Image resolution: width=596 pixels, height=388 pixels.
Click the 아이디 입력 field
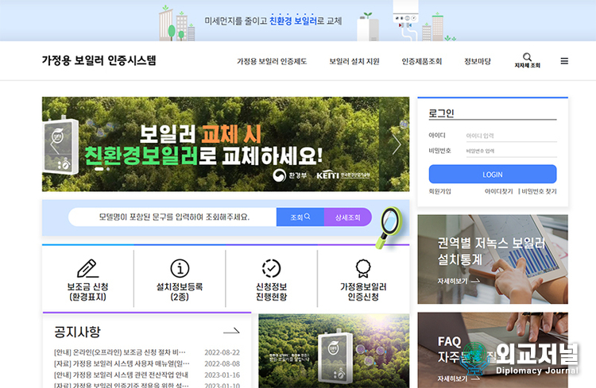coord(511,136)
